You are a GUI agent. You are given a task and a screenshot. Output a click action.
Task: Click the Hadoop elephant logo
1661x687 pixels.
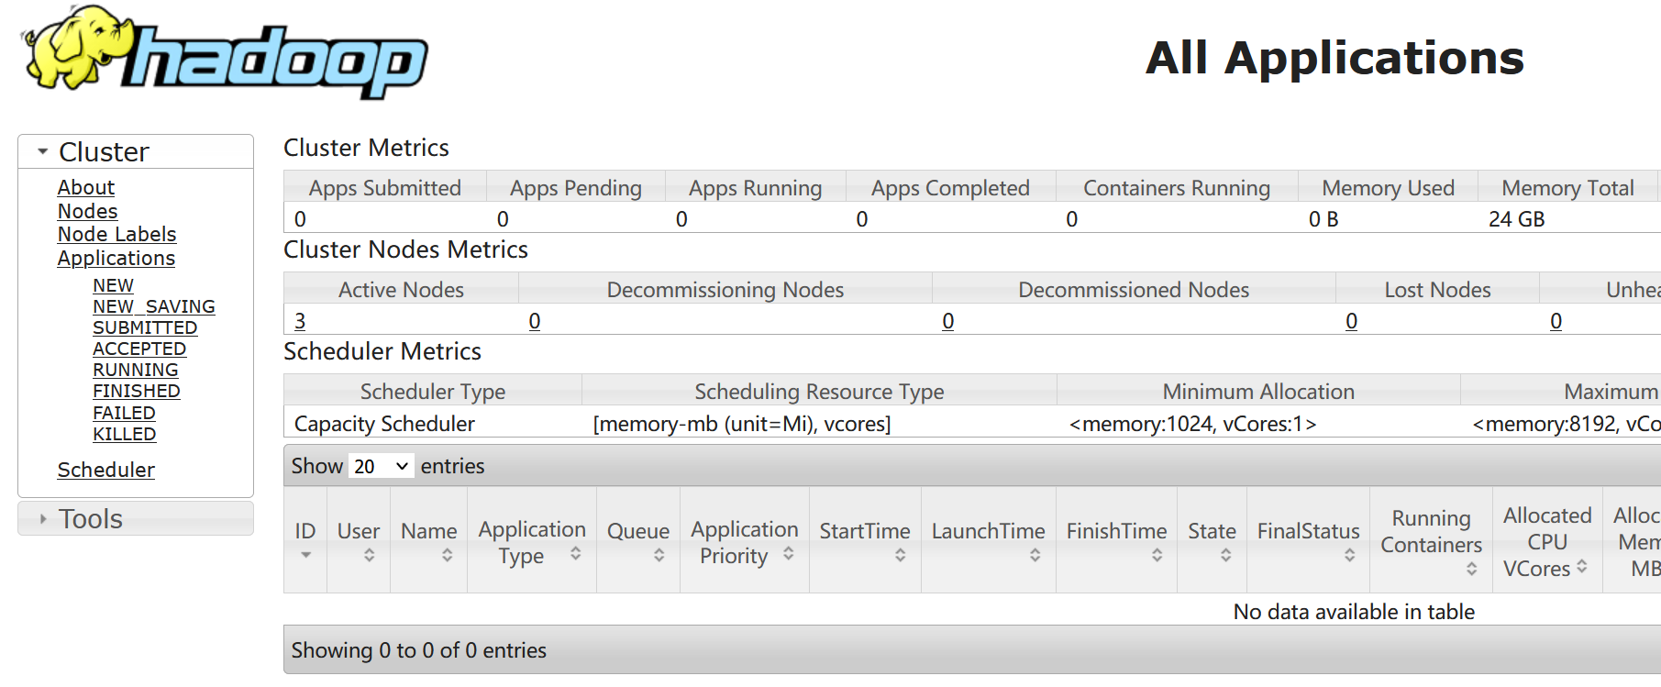tap(225, 51)
